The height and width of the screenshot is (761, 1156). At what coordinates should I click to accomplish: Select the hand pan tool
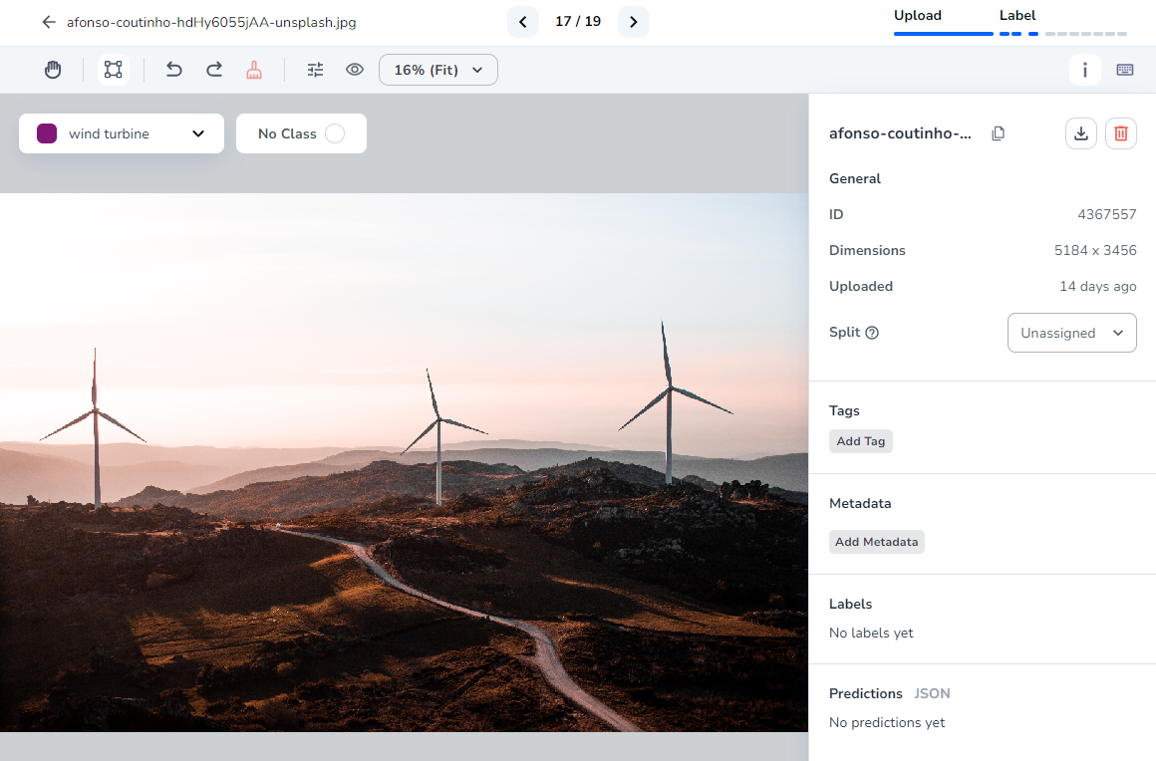(x=54, y=70)
